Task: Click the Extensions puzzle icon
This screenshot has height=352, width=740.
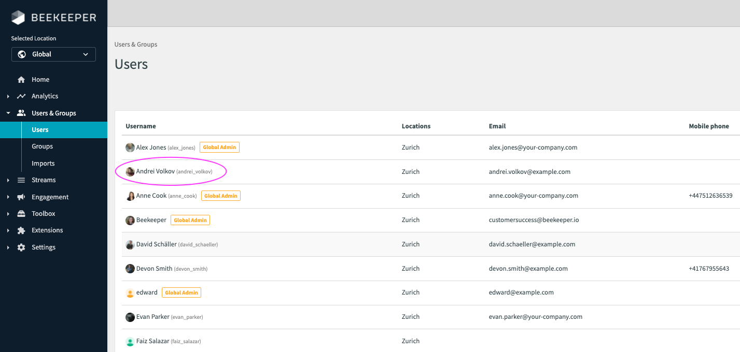Action: point(21,230)
